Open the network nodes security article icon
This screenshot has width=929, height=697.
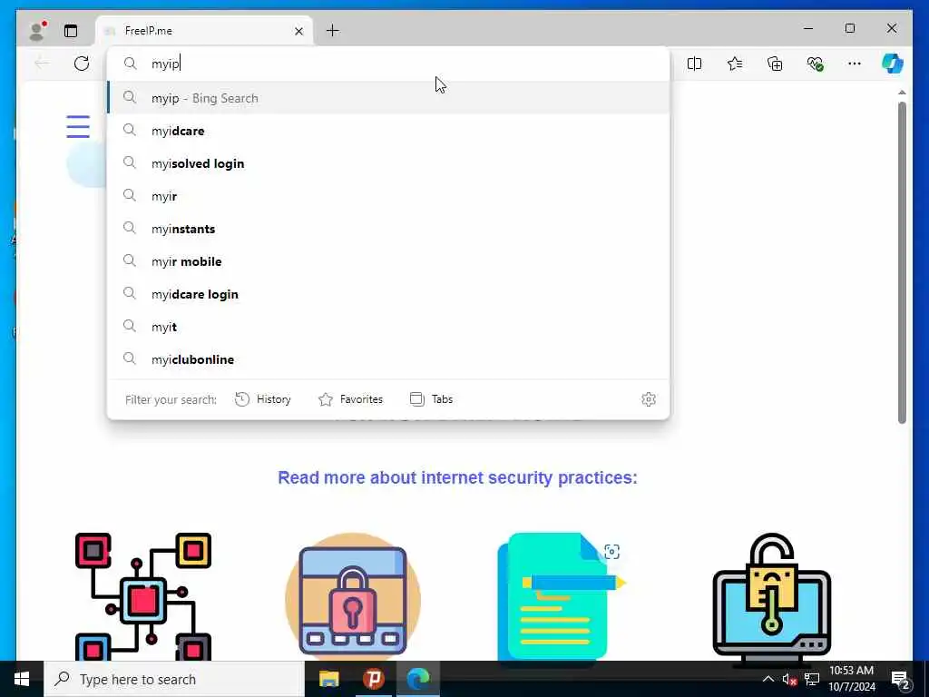[143, 596]
